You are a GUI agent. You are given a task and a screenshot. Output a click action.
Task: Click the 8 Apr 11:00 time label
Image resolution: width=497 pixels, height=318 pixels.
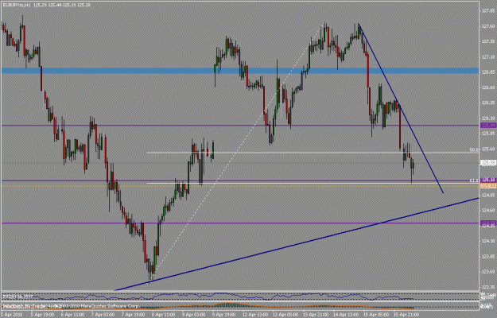point(163,315)
